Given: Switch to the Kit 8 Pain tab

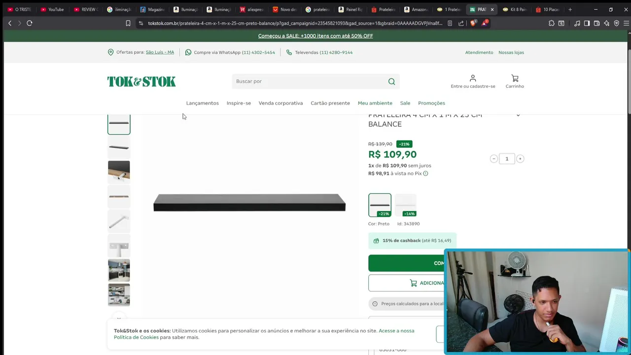Looking at the screenshot, I should pyautogui.click(x=515, y=9).
